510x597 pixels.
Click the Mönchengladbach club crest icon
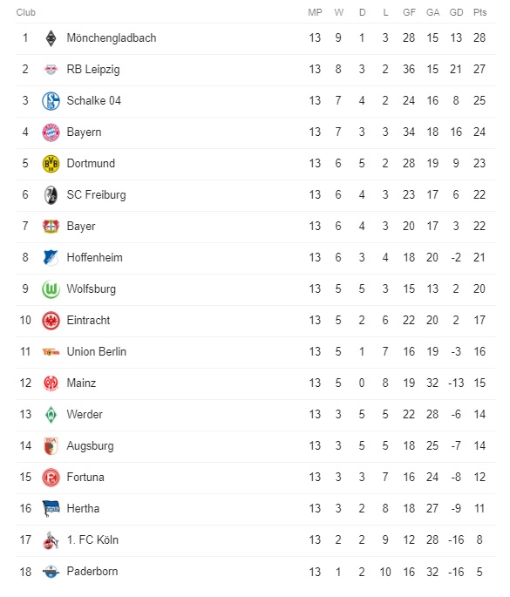[x=51, y=38]
